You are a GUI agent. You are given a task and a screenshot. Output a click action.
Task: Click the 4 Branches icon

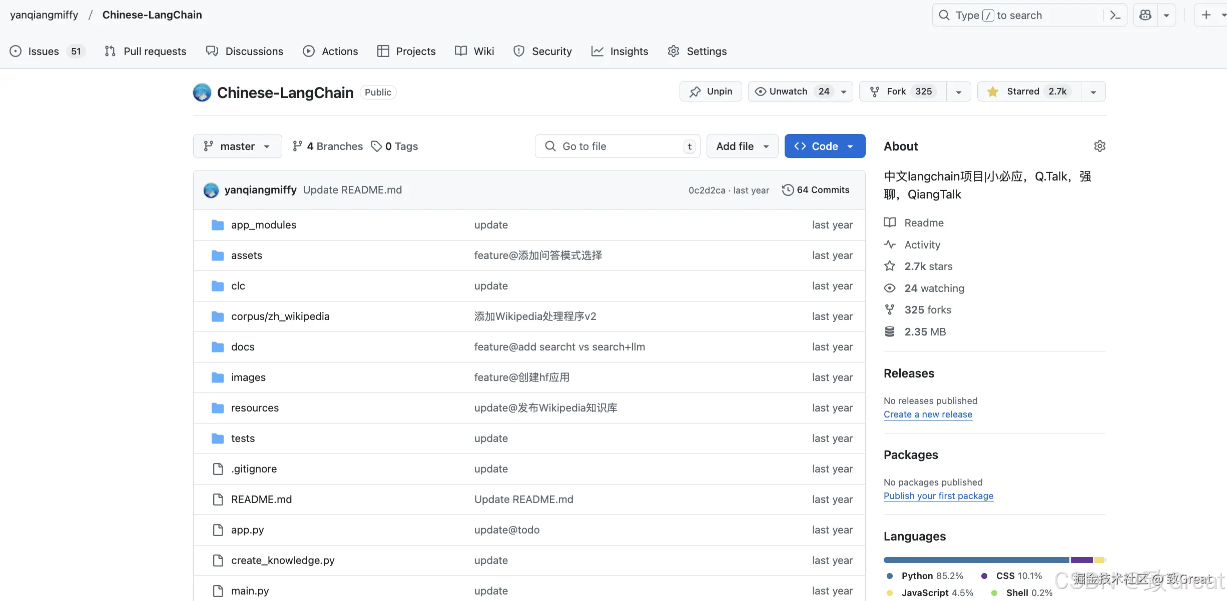(298, 146)
